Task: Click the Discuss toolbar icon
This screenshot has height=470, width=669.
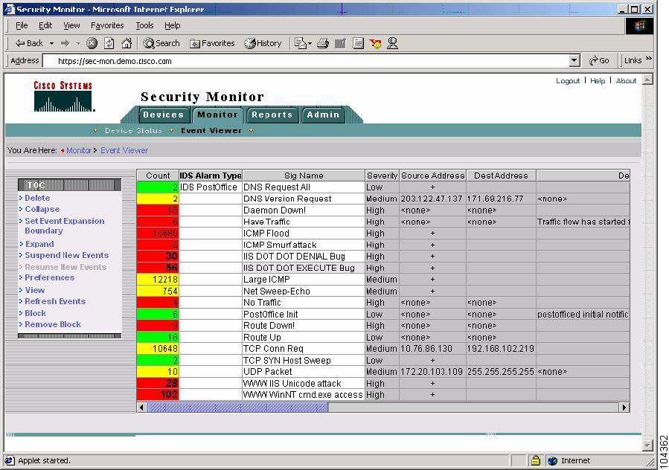Action: (358, 43)
